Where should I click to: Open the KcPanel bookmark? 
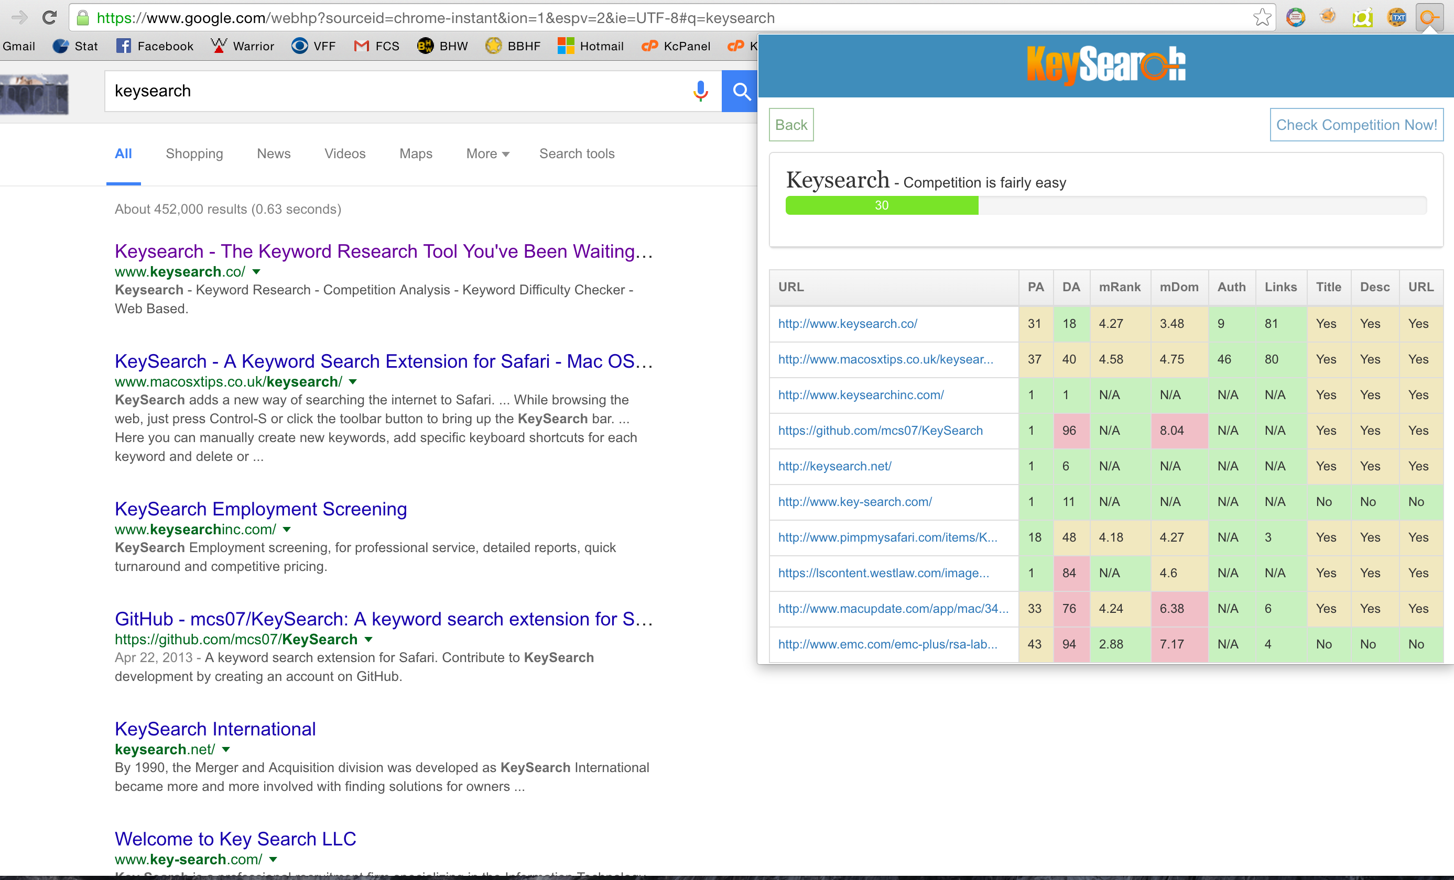(676, 46)
